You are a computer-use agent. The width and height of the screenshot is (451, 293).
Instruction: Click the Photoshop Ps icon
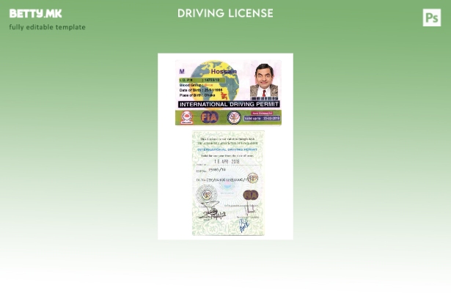[431, 18]
